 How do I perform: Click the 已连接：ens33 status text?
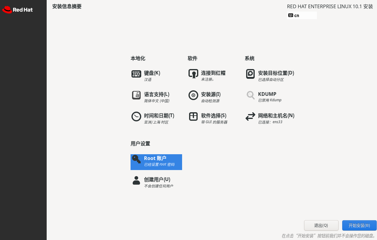[270, 122]
